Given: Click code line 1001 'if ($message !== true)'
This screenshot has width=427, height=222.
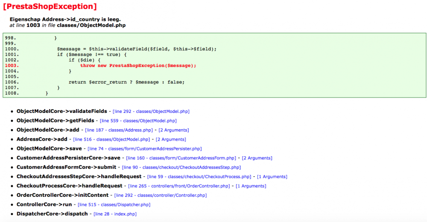Looking at the screenshot, I should (x=92, y=55).
